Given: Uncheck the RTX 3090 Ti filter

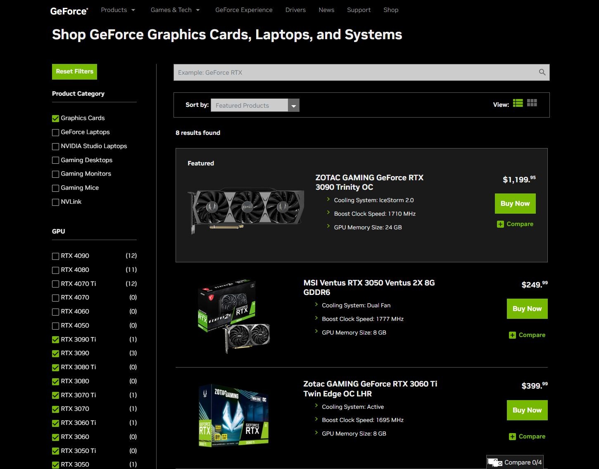Looking at the screenshot, I should 55,340.
